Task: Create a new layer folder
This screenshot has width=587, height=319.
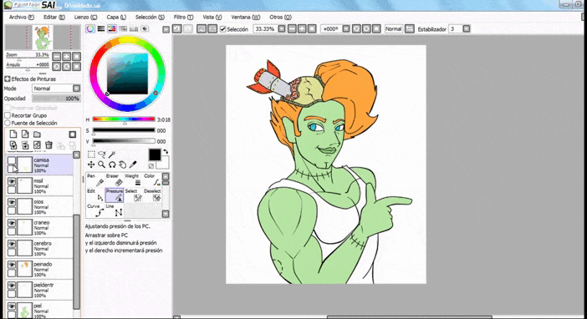Action: pyautogui.click(x=37, y=134)
